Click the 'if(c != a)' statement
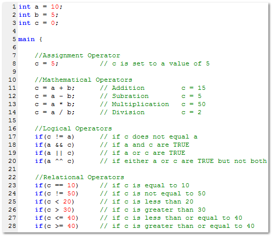 pyautogui.click(x=54, y=137)
